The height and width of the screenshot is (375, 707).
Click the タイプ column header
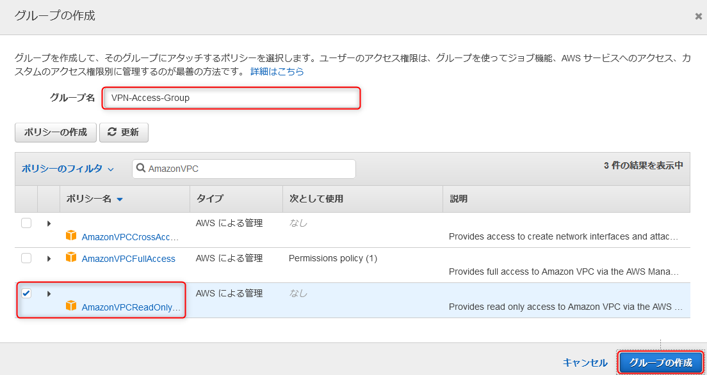click(210, 199)
